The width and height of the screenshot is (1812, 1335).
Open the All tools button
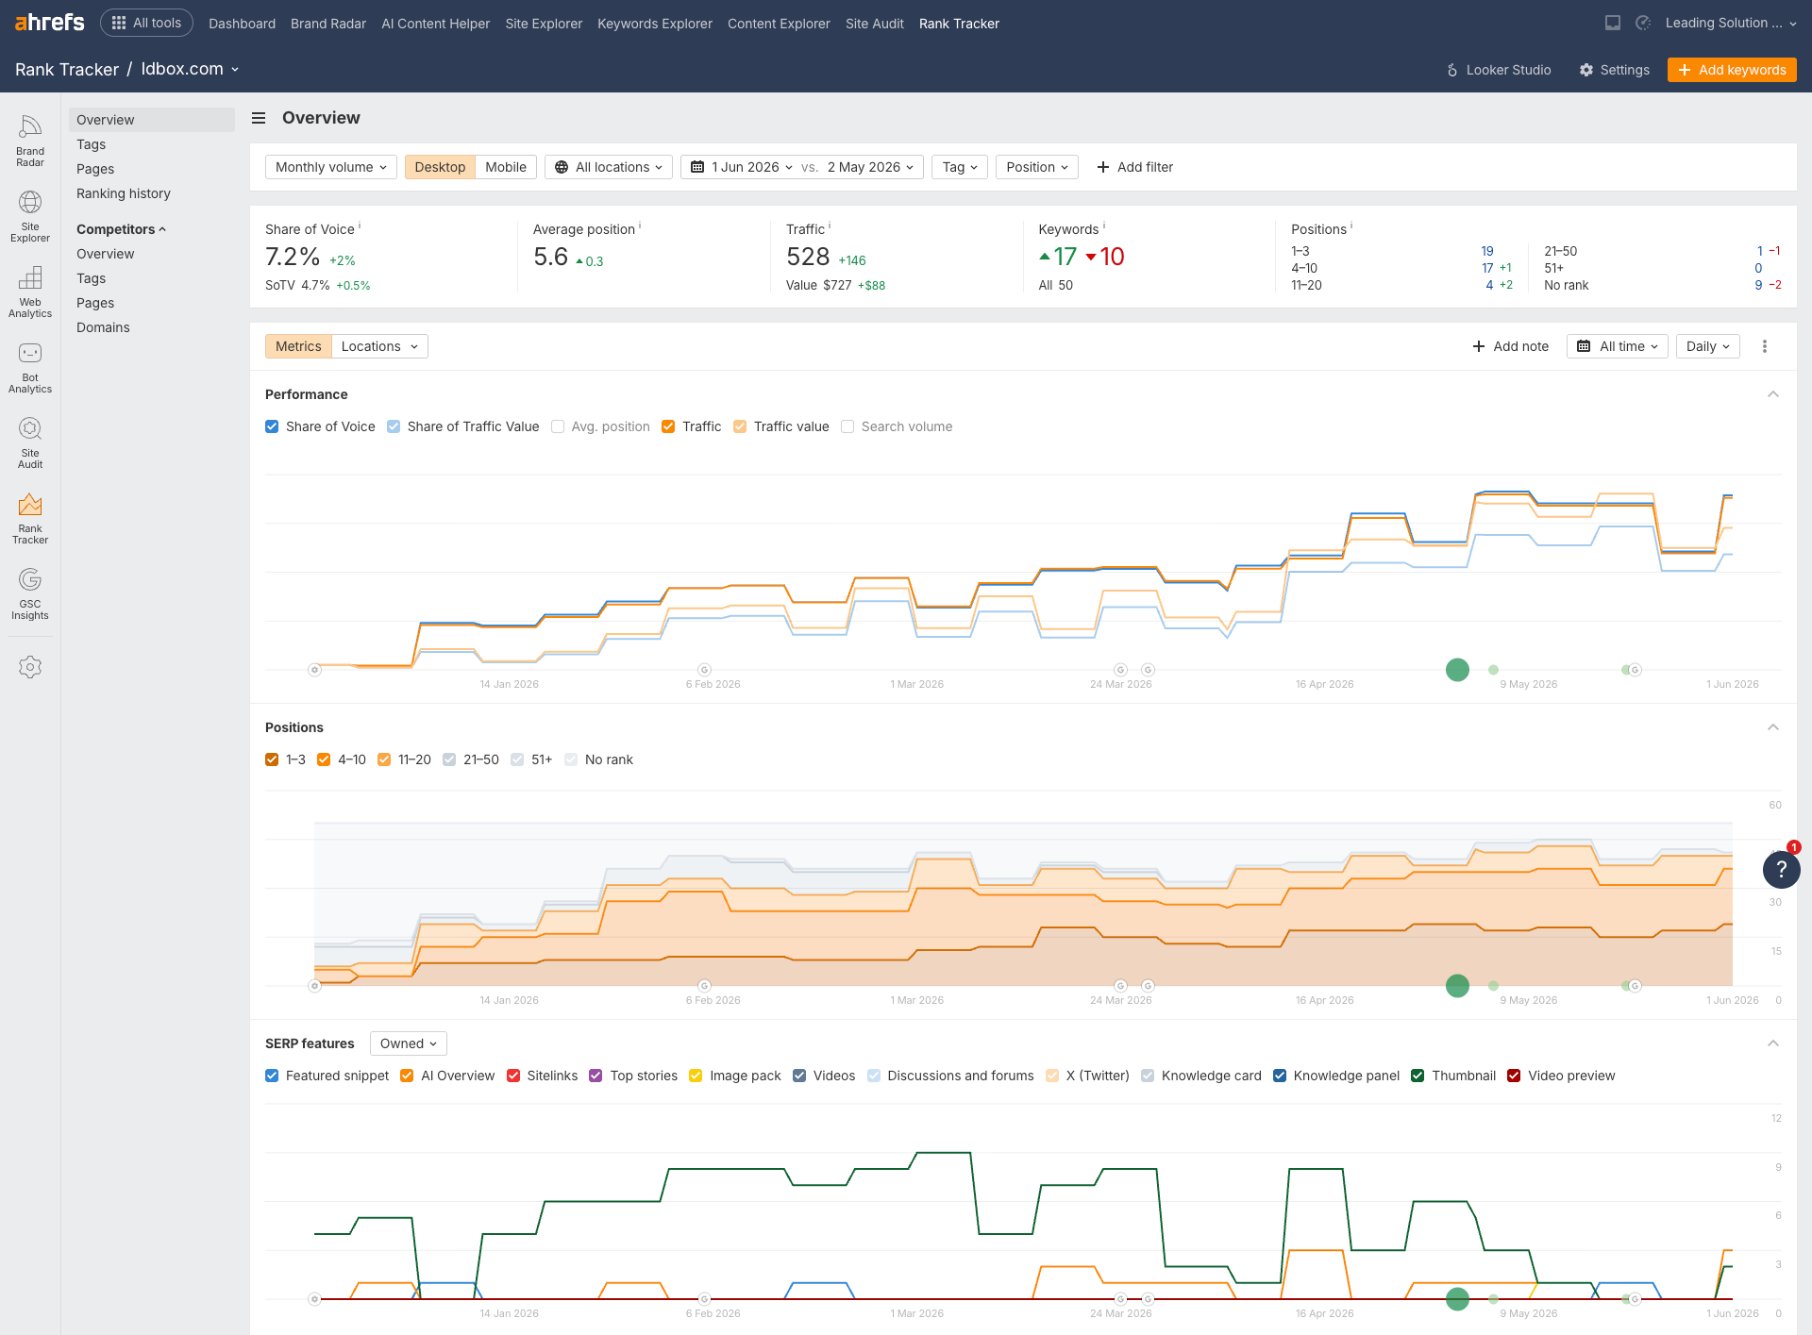click(x=146, y=23)
